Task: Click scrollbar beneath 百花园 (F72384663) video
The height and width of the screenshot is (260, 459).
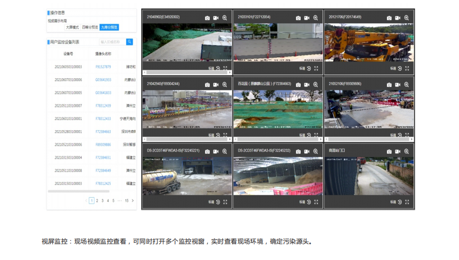Action: click(278, 139)
